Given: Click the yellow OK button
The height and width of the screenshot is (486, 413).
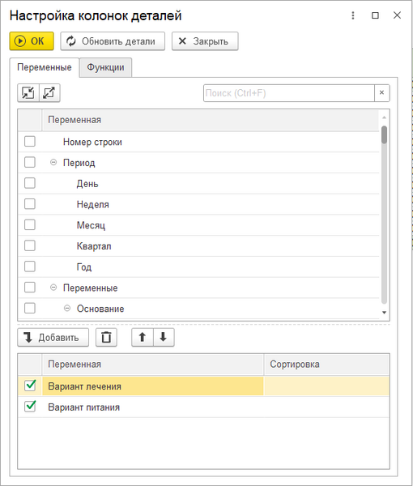Looking at the screenshot, I should pyautogui.click(x=32, y=41).
